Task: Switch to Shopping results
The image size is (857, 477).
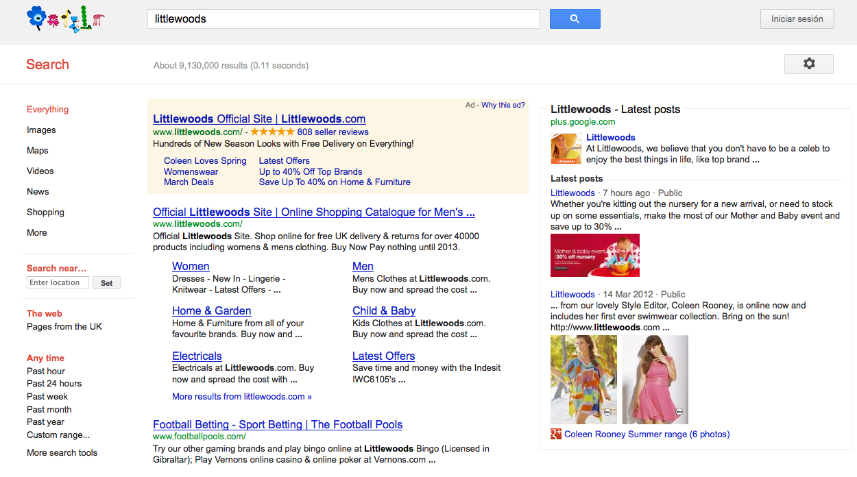Action: click(45, 212)
